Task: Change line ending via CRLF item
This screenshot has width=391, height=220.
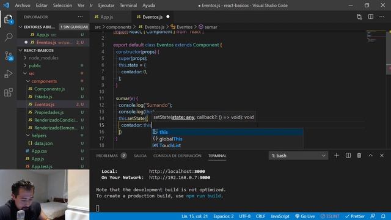Action: [260, 216]
